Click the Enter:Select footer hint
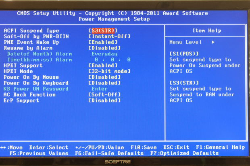Screen dimensions: 250x166 (49, 148)
